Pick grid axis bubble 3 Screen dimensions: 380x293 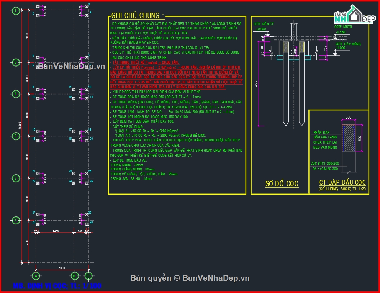(16, 136)
